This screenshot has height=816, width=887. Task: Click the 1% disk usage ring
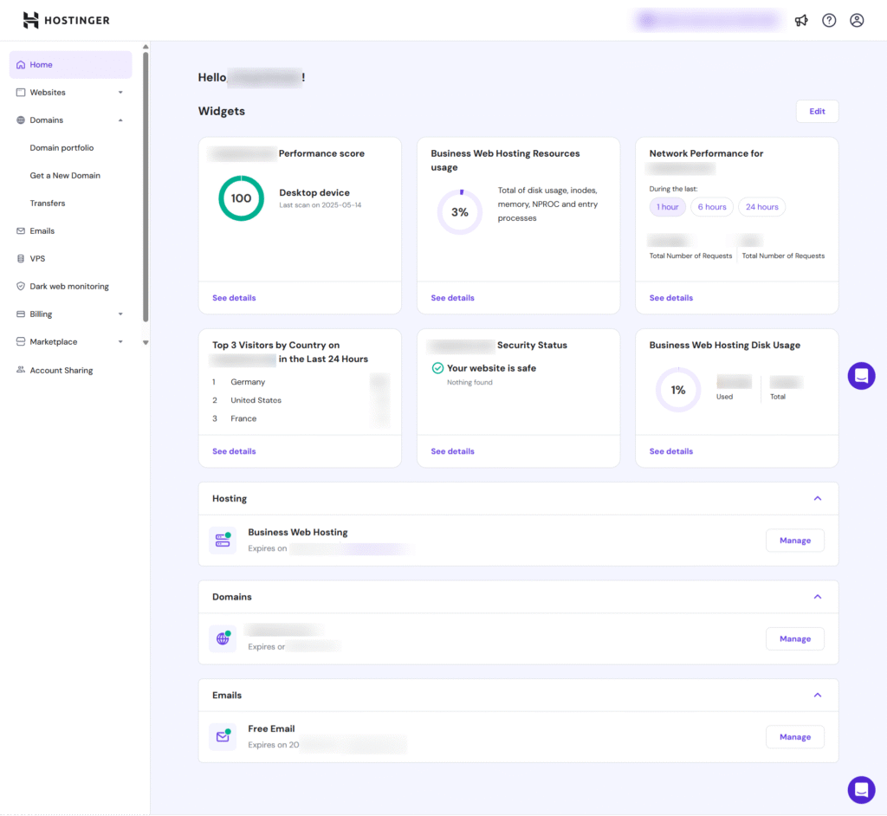[x=678, y=390]
